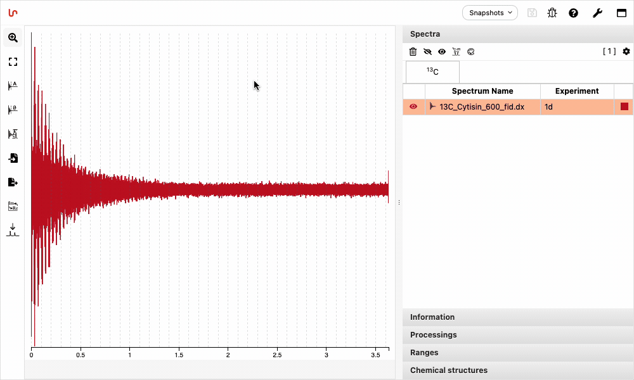Hide 13C_Cytisin_600_fid.dx using its eye toggle
Viewport: 634px width, 380px height.
coord(413,106)
